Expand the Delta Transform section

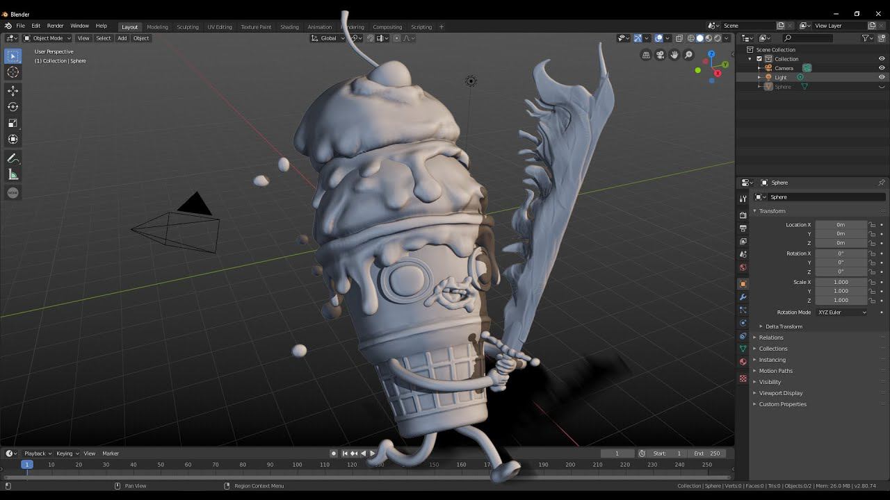pyautogui.click(x=784, y=326)
